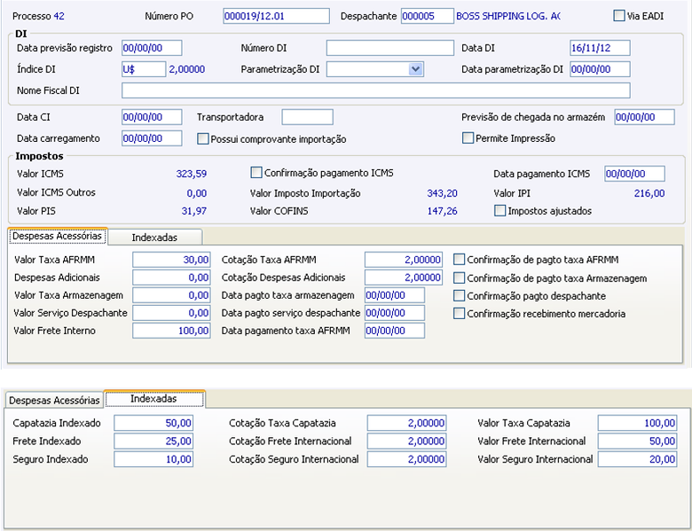Click the Número PO field
The width and height of the screenshot is (692, 531).
(276, 16)
